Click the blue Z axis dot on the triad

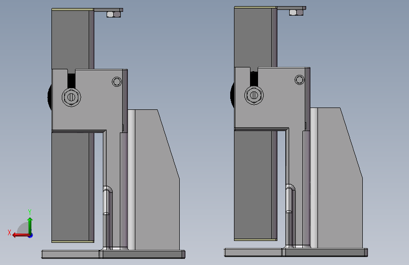(31, 235)
